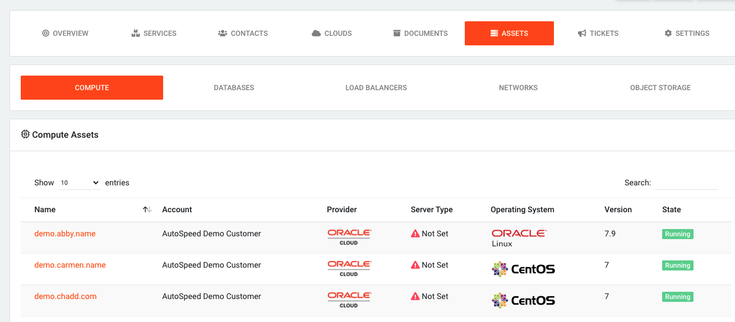Viewport: 735px width, 322px height.
Task: View the Object Storage sub-tab
Action: click(x=660, y=87)
